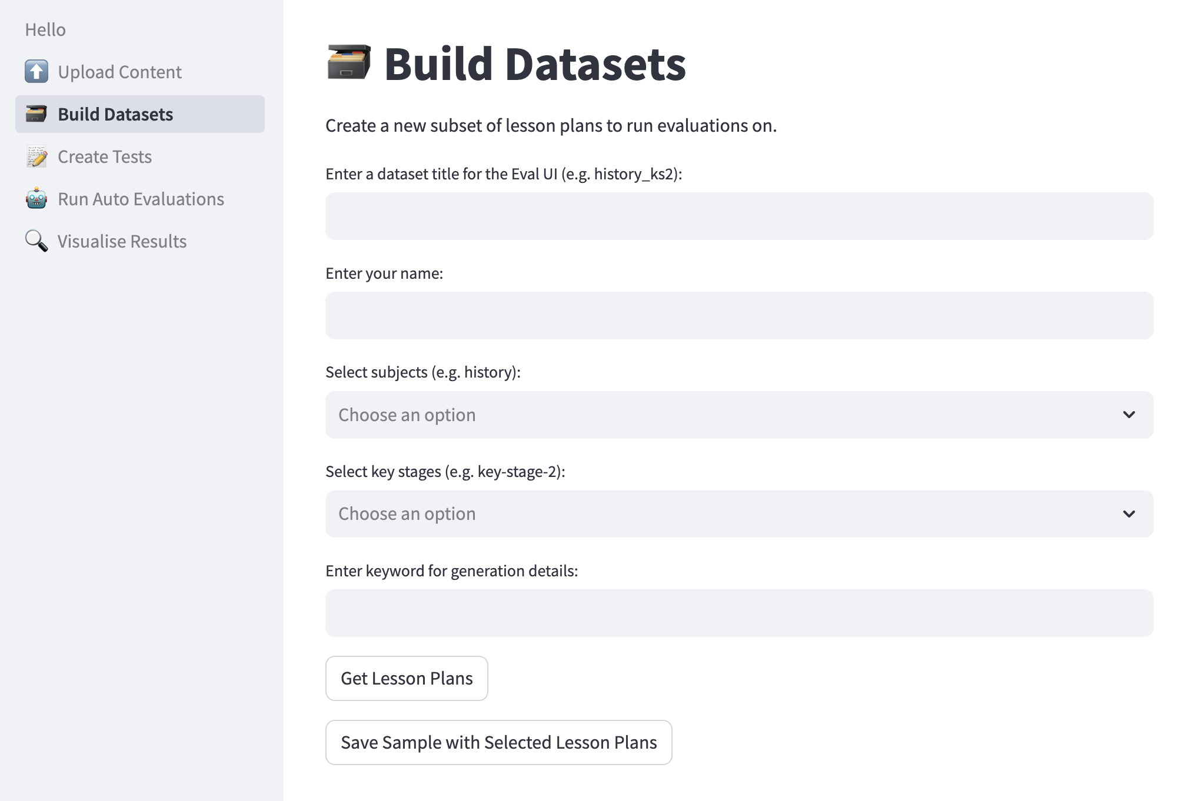The width and height of the screenshot is (1198, 801).
Task: Click the Enter your name field
Action: pos(739,315)
